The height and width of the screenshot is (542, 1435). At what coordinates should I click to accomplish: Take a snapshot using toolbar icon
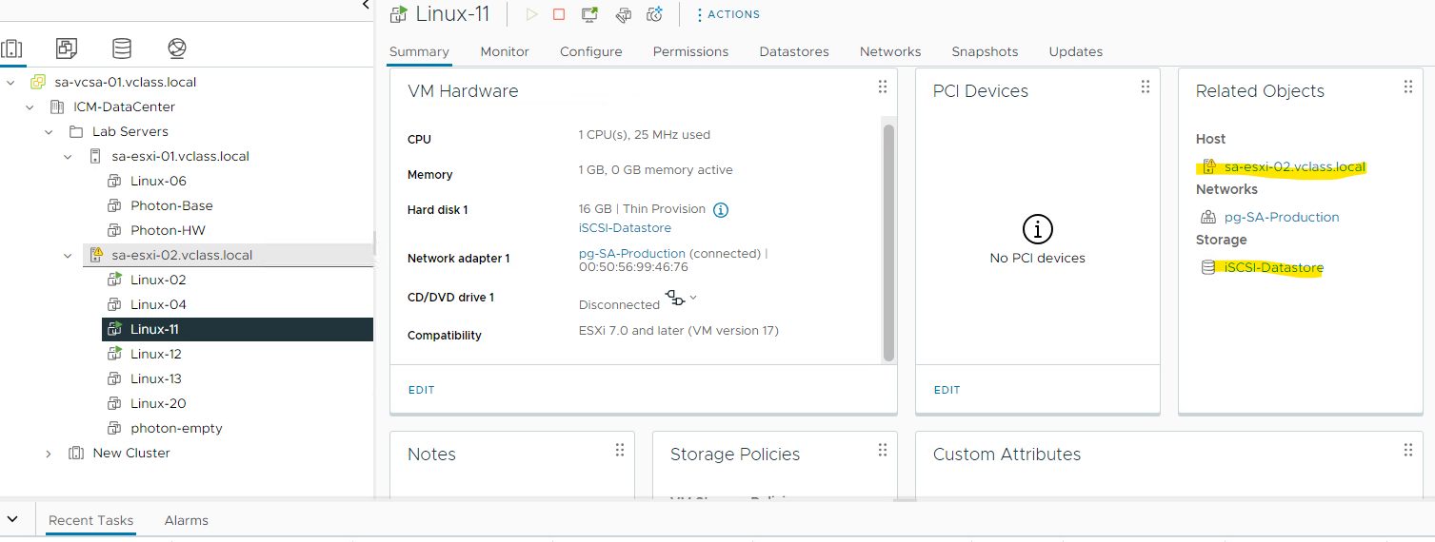(x=654, y=14)
